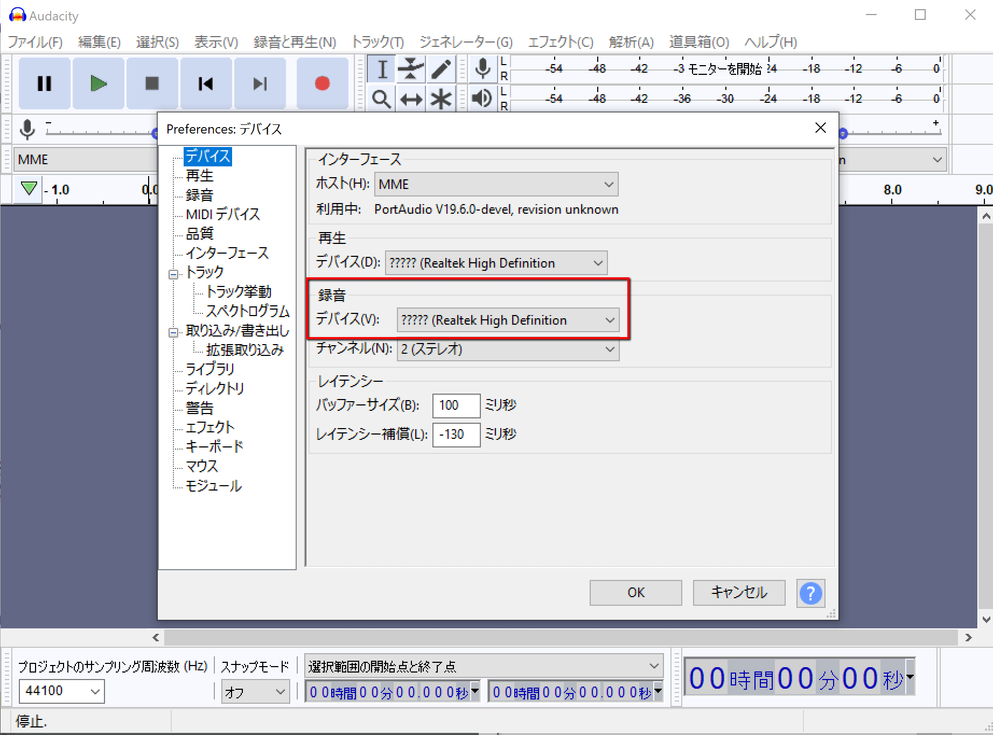Select the Draw tool

(x=441, y=68)
